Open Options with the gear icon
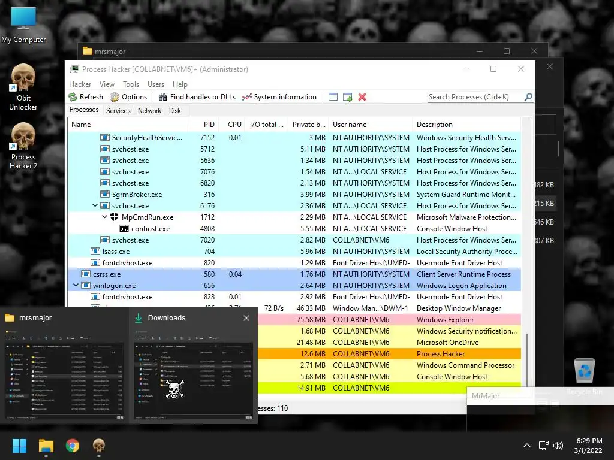 [x=115, y=97]
